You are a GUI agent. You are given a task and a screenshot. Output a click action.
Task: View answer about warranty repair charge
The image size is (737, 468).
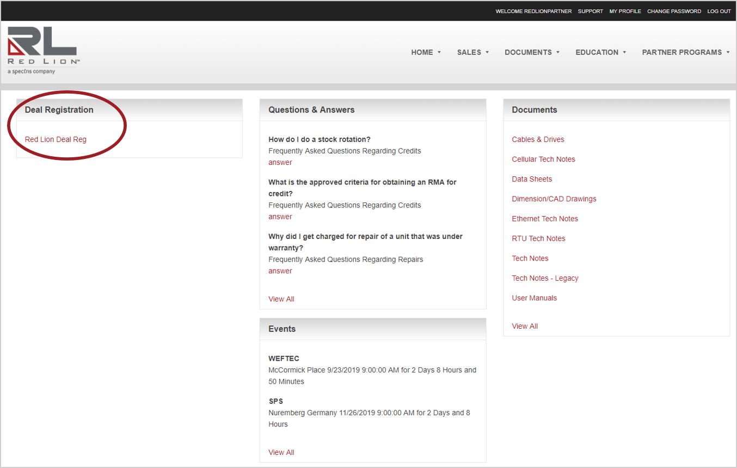pos(280,271)
